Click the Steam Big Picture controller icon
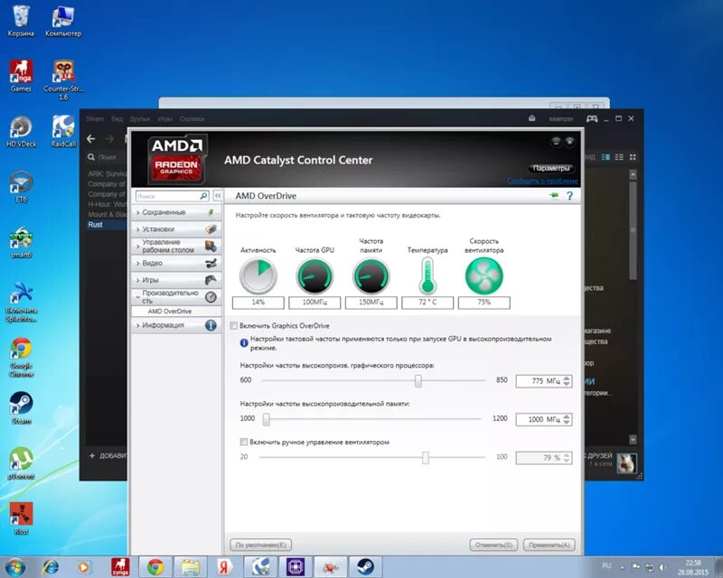723x578 pixels. pyautogui.click(x=592, y=118)
